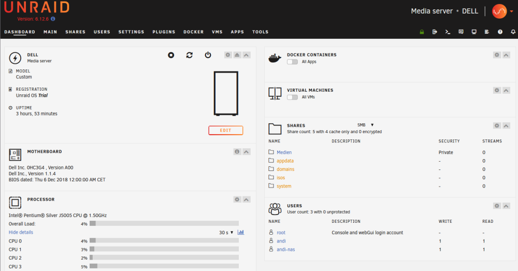Click the logout icon in header
The height and width of the screenshot is (271, 518).
click(435, 32)
